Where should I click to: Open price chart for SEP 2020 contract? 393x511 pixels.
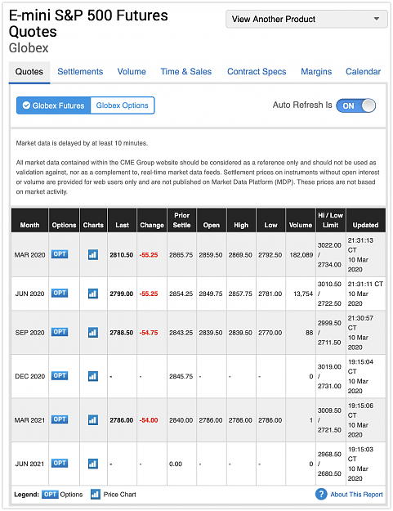[93, 333]
